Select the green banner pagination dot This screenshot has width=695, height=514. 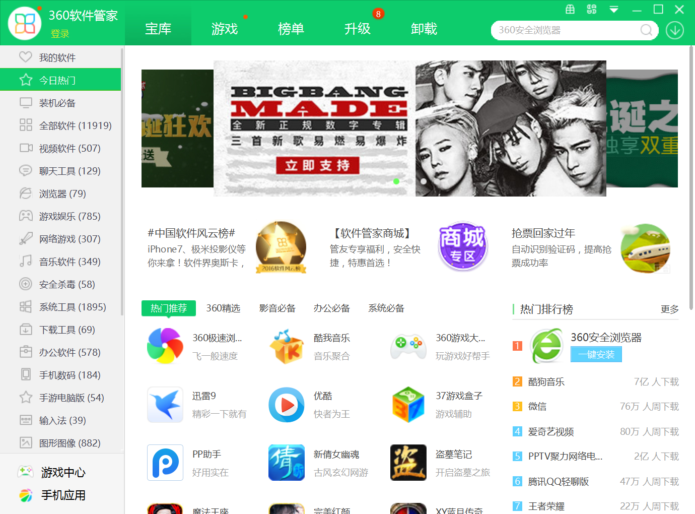[396, 181]
